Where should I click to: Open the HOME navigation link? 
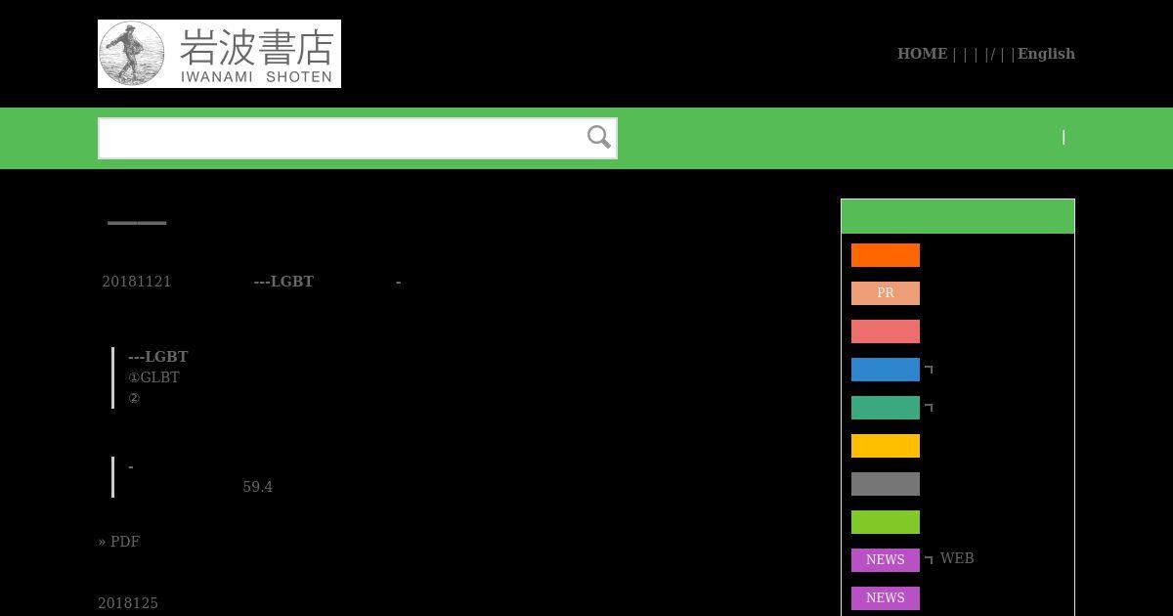pyautogui.click(x=922, y=54)
